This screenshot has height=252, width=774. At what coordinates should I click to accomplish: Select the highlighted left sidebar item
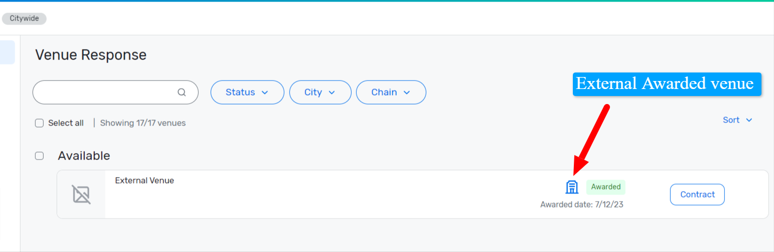tap(7, 52)
